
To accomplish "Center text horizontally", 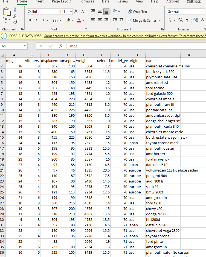I will click(100, 20).
